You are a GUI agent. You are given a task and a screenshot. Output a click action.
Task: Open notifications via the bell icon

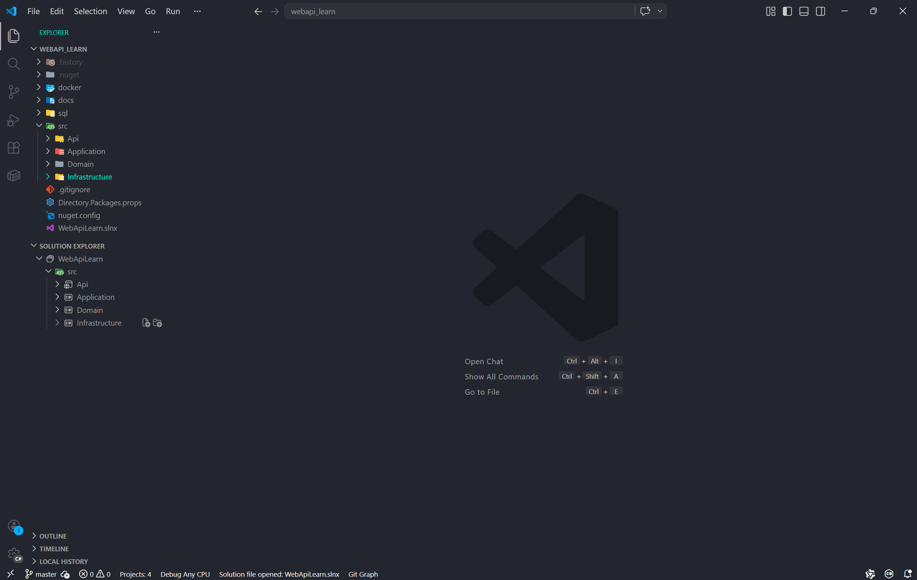click(908, 574)
